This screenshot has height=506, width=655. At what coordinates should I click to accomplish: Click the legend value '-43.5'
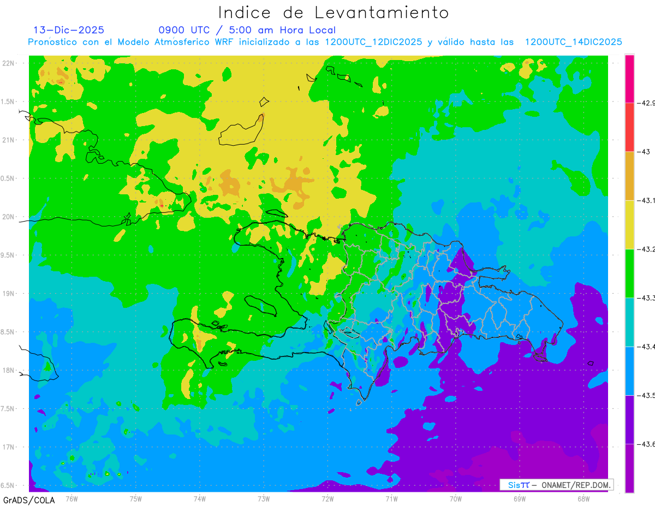[646, 395]
